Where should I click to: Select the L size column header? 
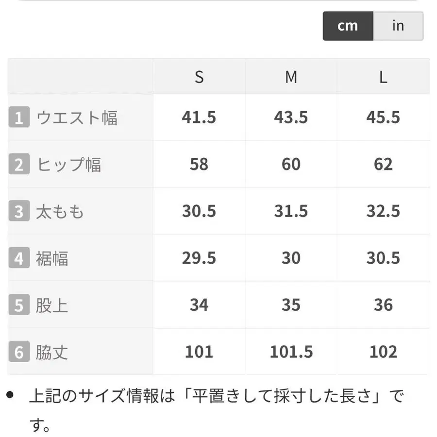[x=384, y=77]
